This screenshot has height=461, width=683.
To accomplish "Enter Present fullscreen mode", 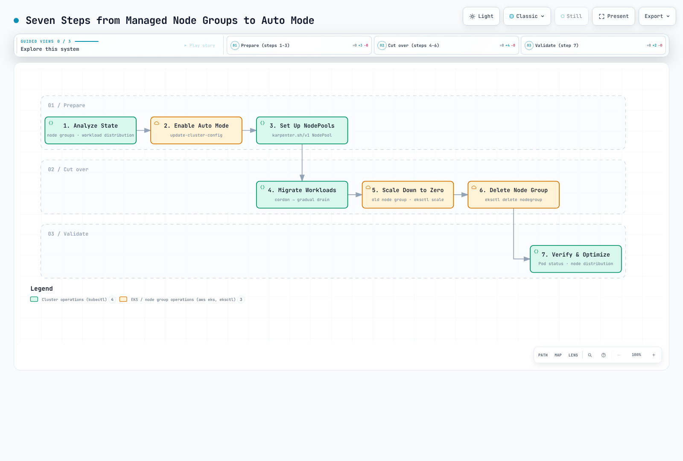I will click(x=613, y=16).
